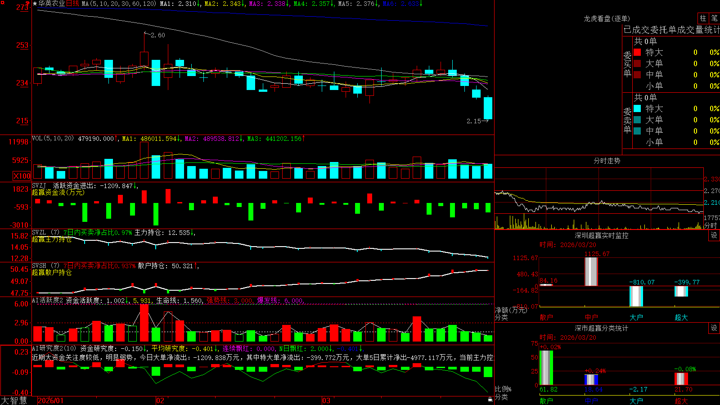The image size is (720, 405).
Task: Click the teal 大单 swatch under 委卖单
Action: [x=637, y=120]
